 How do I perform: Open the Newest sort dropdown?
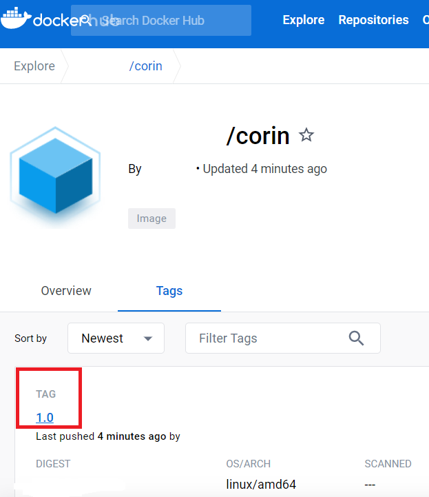[x=116, y=338]
